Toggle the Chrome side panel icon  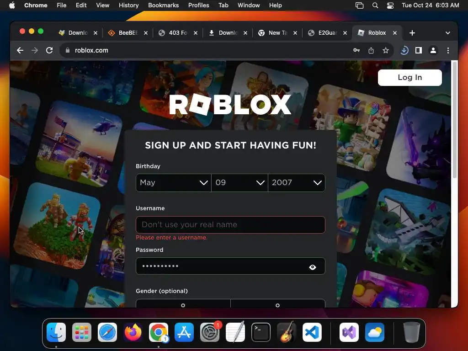pos(419,50)
